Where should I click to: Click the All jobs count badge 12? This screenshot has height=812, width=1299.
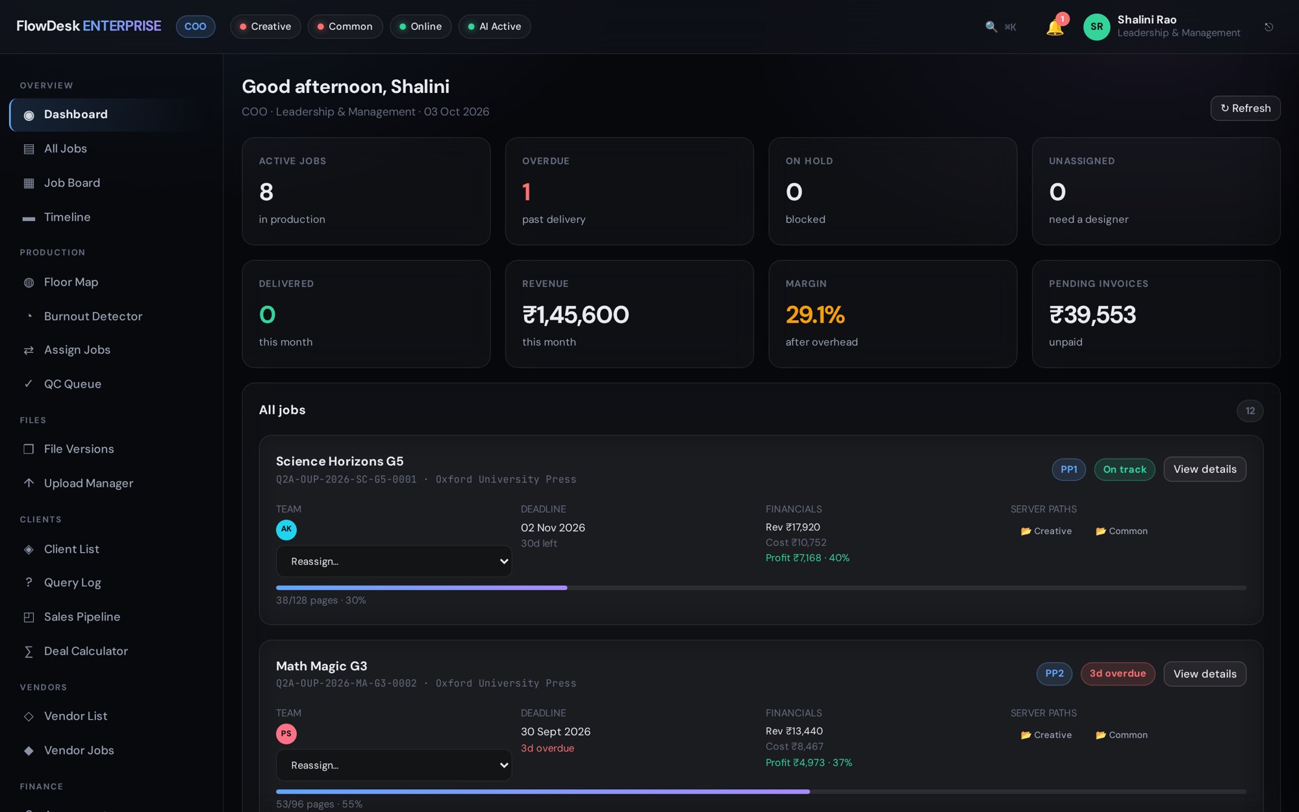coord(1250,411)
